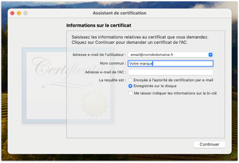
Task: Open the user e-mail address dropdown arrow
Action: 210,55
